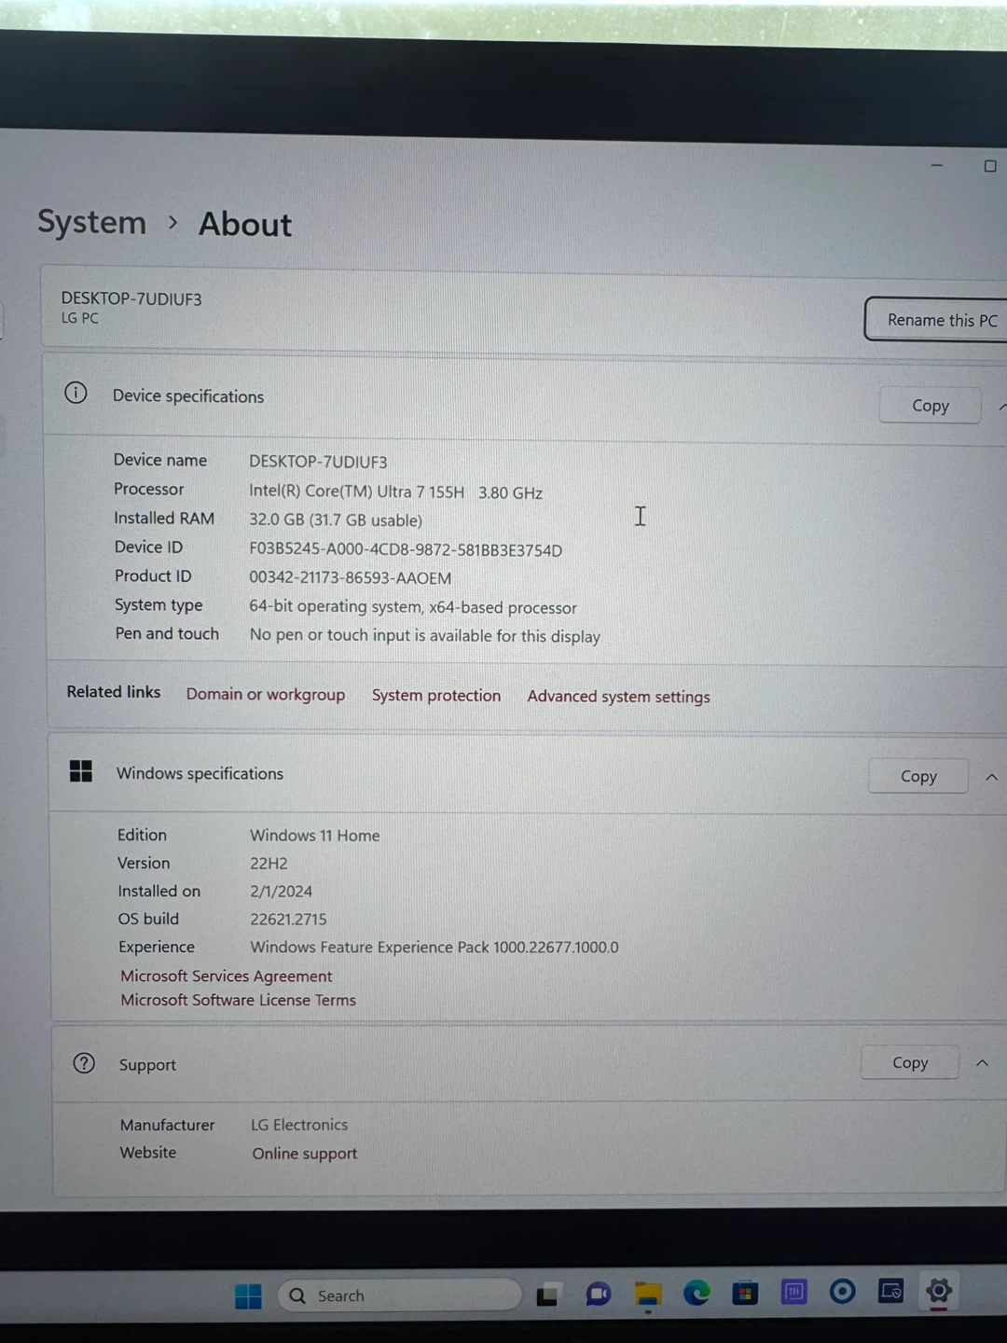1007x1343 pixels.
Task: Copy the Support information
Action: click(x=910, y=1062)
